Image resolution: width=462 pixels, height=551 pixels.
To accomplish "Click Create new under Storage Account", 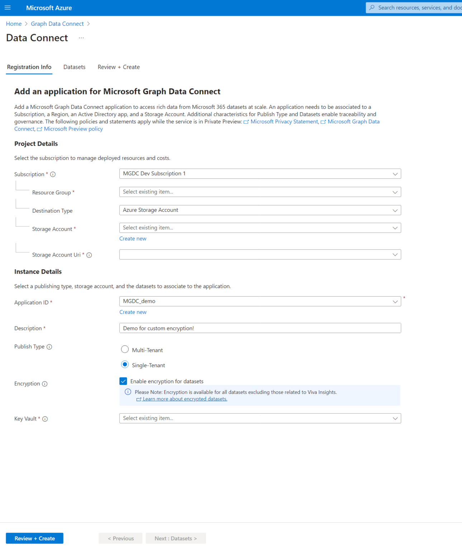I will pyautogui.click(x=133, y=239).
